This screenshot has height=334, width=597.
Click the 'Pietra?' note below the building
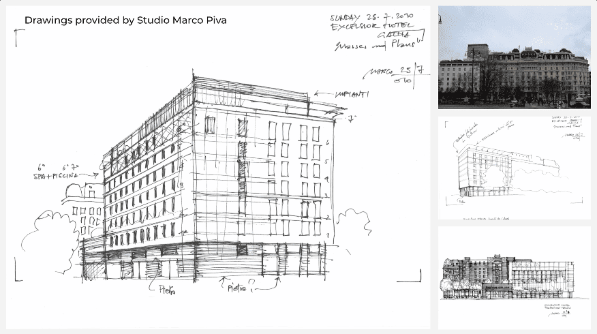(241, 286)
